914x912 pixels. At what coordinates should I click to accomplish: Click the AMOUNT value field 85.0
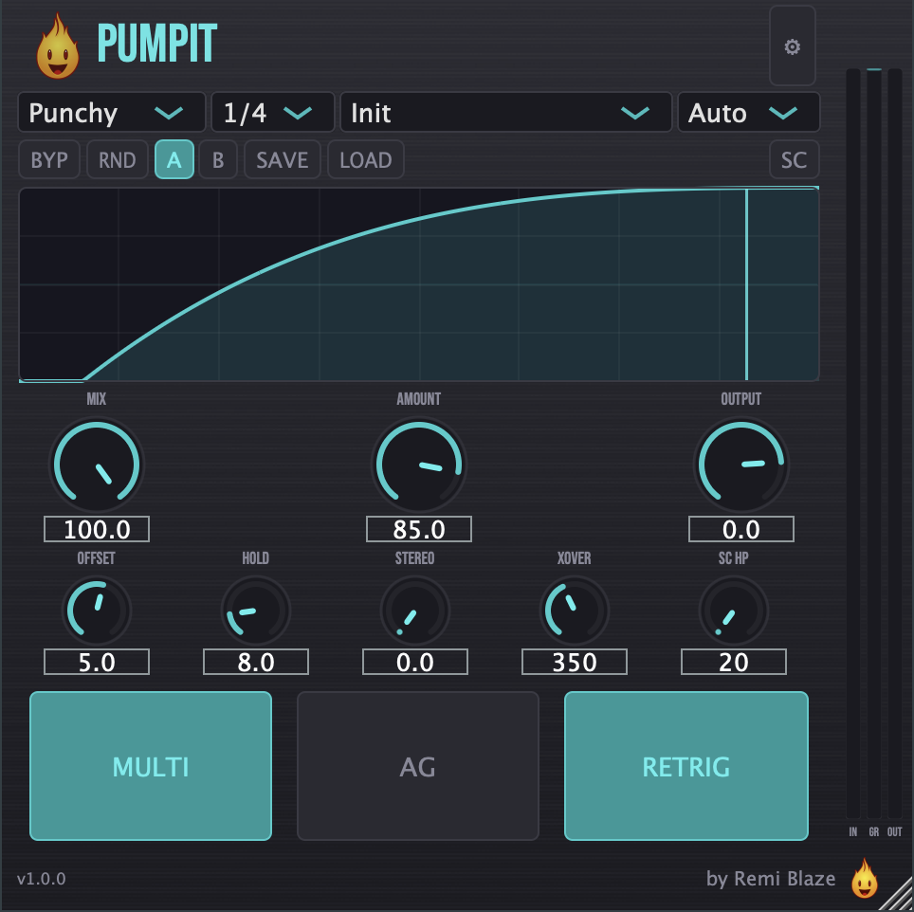point(419,529)
